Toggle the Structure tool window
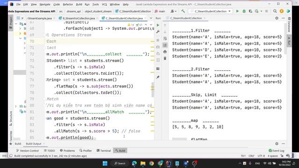Screen dimensions: 299x168 click(11, 118)
